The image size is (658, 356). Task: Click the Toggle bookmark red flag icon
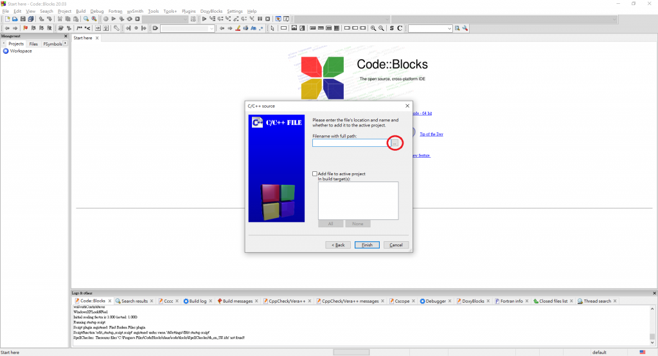(26, 28)
